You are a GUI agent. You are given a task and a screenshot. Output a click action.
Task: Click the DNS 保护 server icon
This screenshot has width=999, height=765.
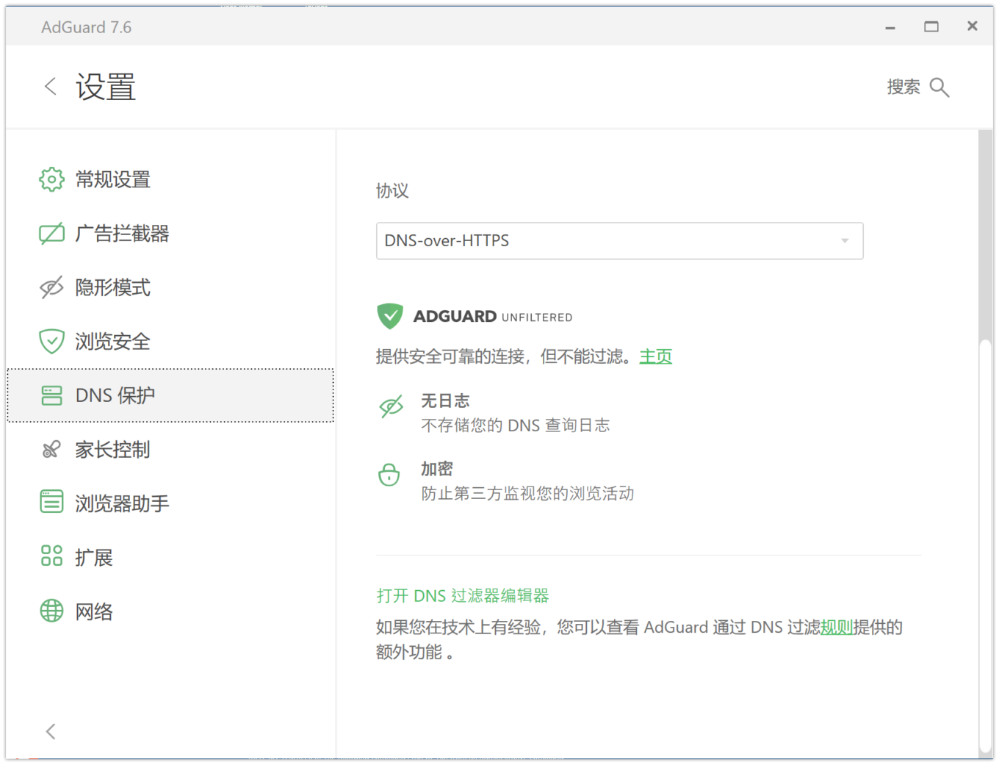51,395
